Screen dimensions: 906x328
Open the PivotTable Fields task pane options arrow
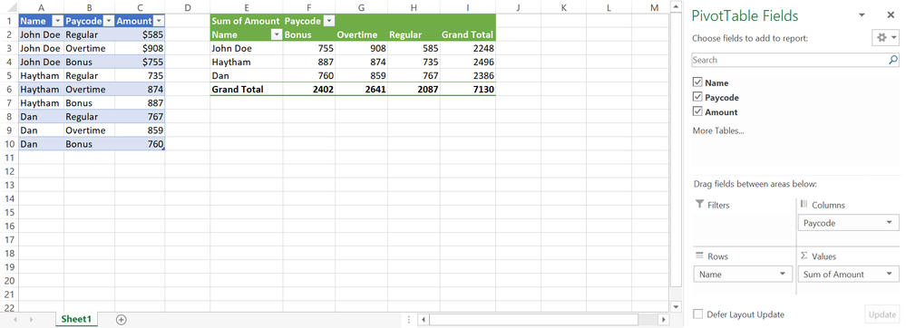[x=862, y=15]
